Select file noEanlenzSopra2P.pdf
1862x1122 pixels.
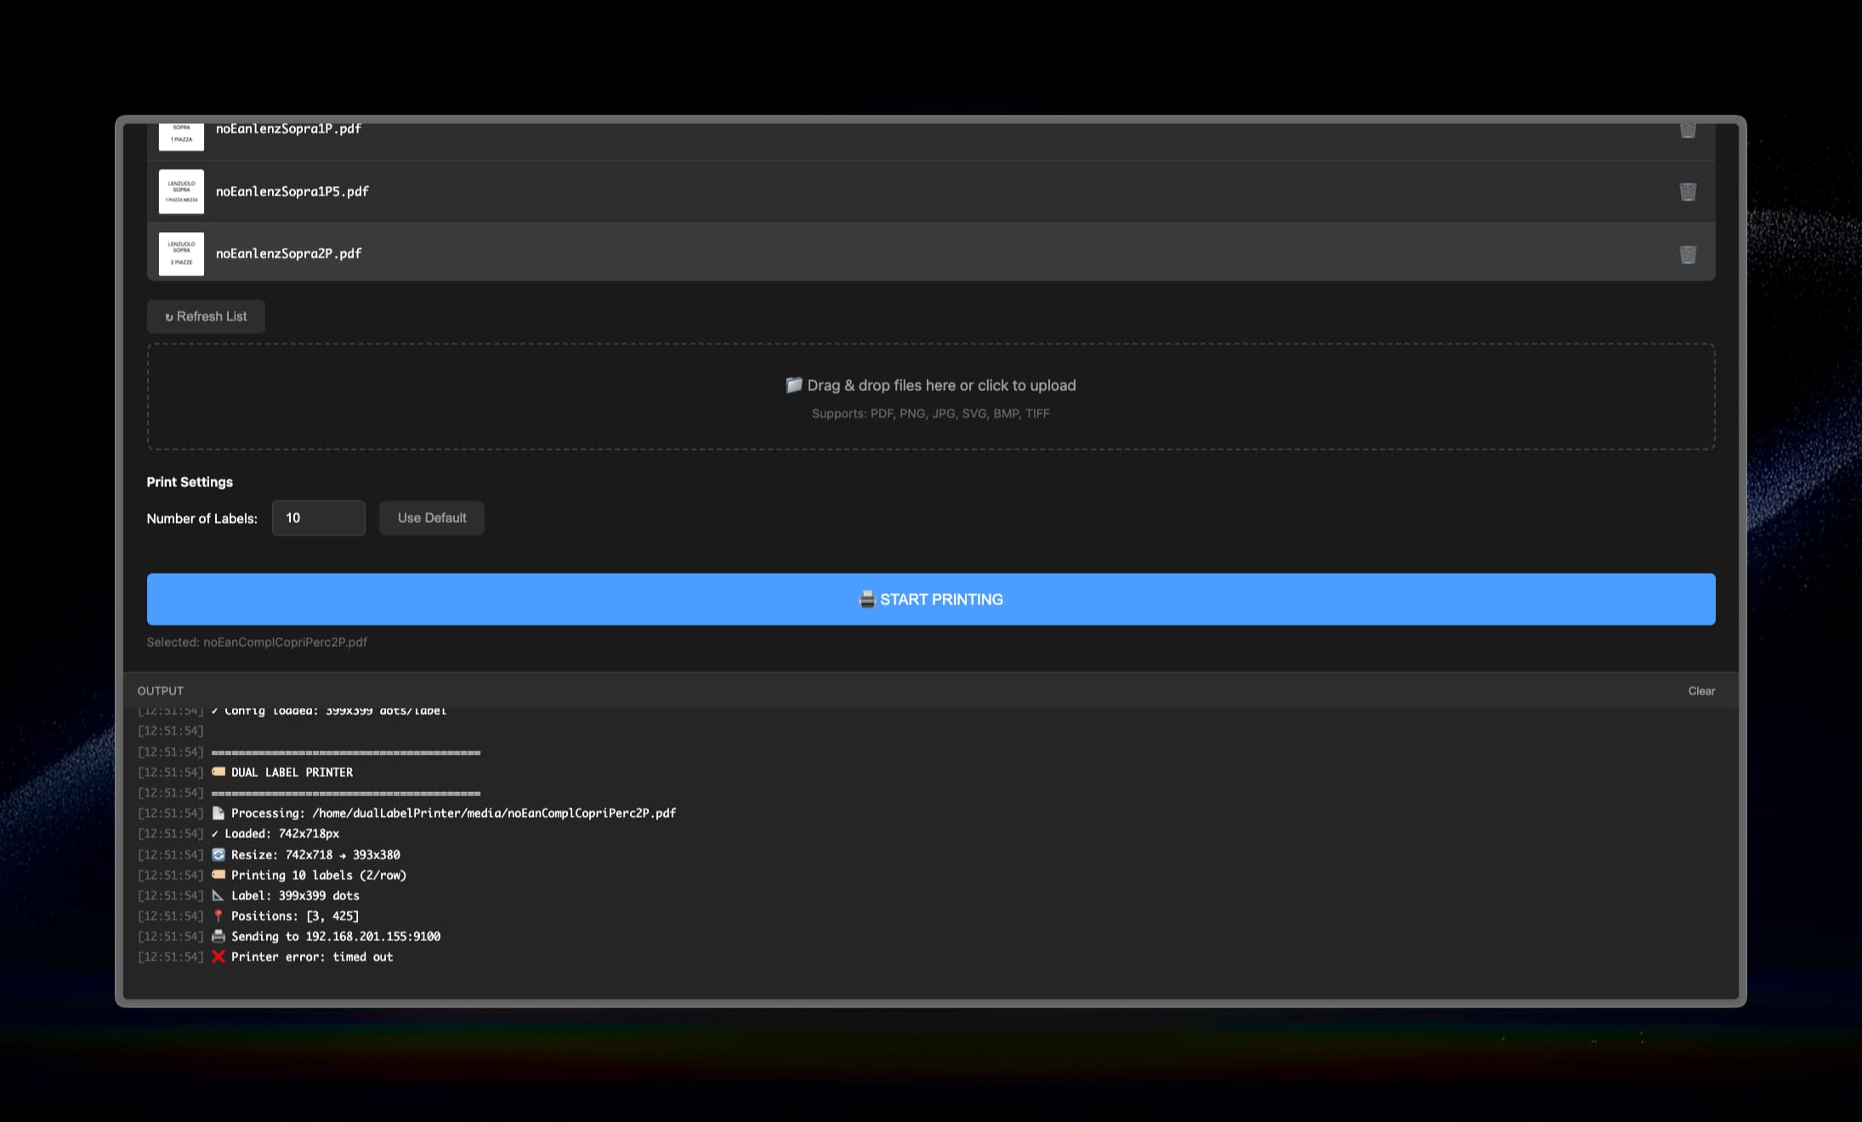click(931, 252)
